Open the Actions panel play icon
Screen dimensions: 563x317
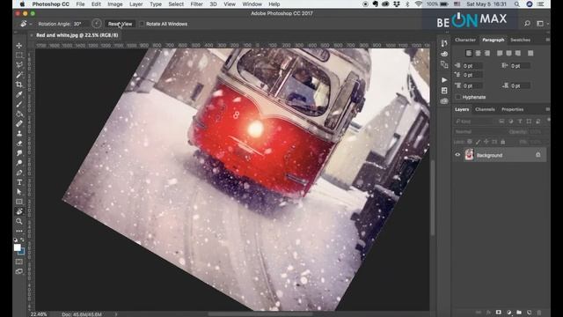444,80
